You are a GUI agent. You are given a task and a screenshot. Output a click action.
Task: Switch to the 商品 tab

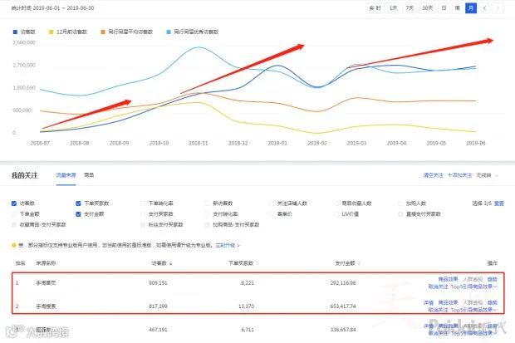pos(89,175)
